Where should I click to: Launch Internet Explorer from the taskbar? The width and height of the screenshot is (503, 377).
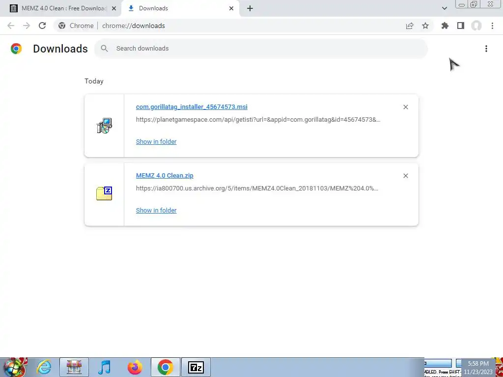click(x=44, y=367)
